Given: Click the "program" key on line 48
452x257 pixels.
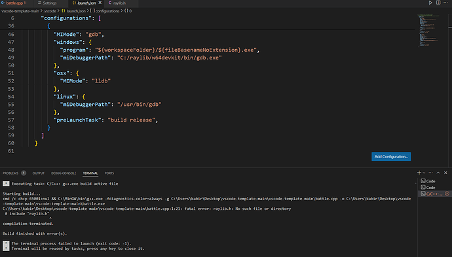Looking at the screenshot, I should [75, 50].
